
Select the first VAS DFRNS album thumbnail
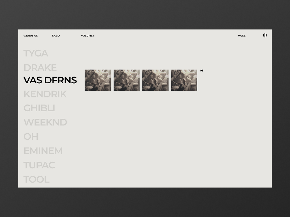click(97, 80)
